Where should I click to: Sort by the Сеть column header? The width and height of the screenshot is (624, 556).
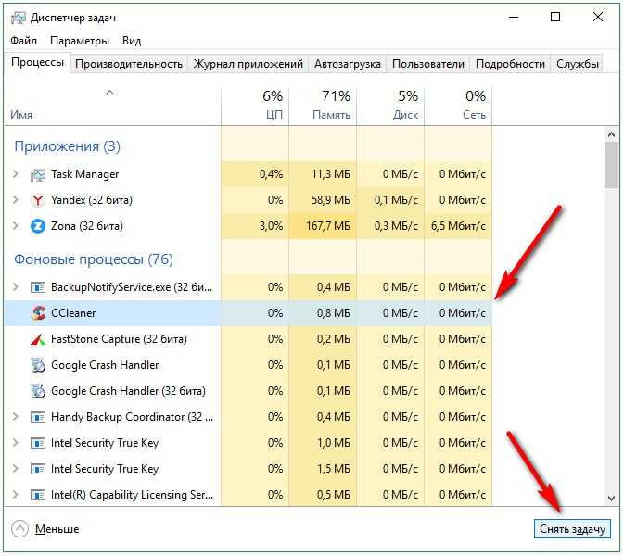tap(458, 106)
